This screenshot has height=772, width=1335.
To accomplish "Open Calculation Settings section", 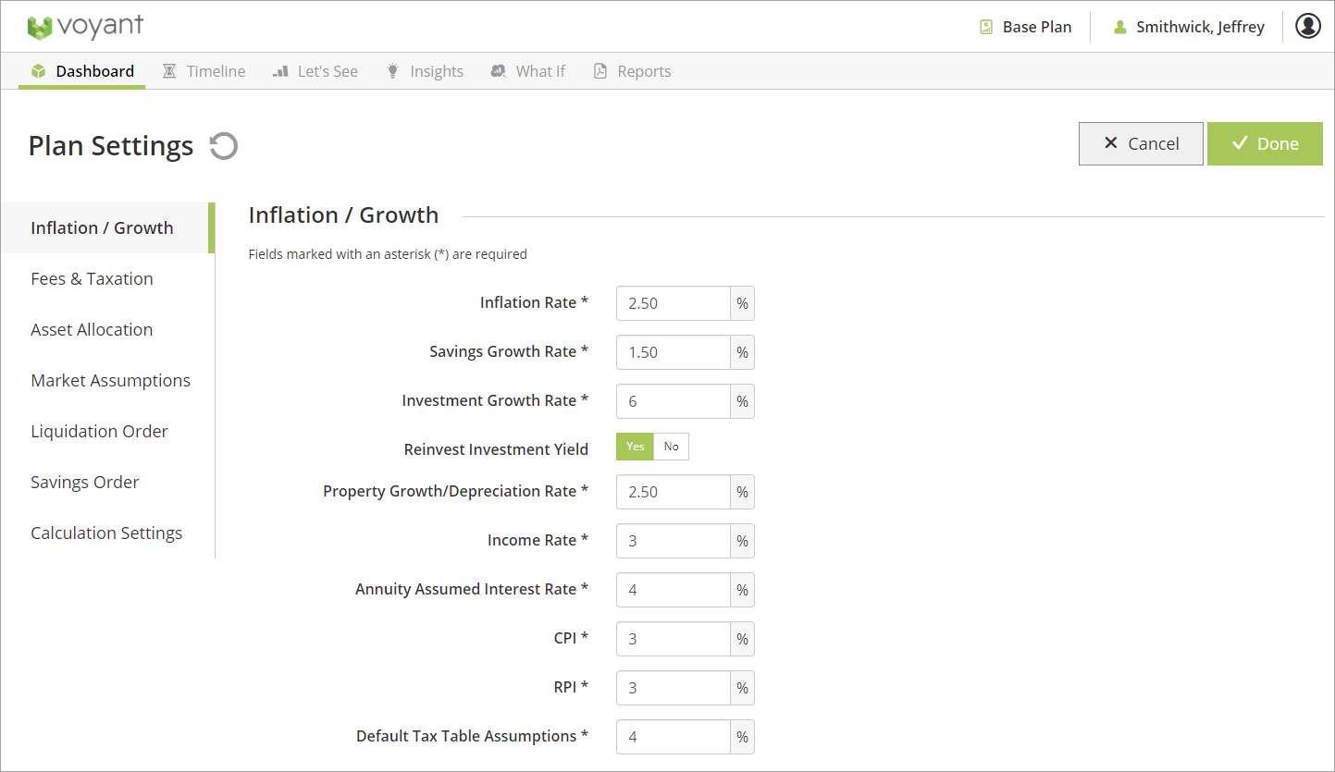I will tap(107, 533).
